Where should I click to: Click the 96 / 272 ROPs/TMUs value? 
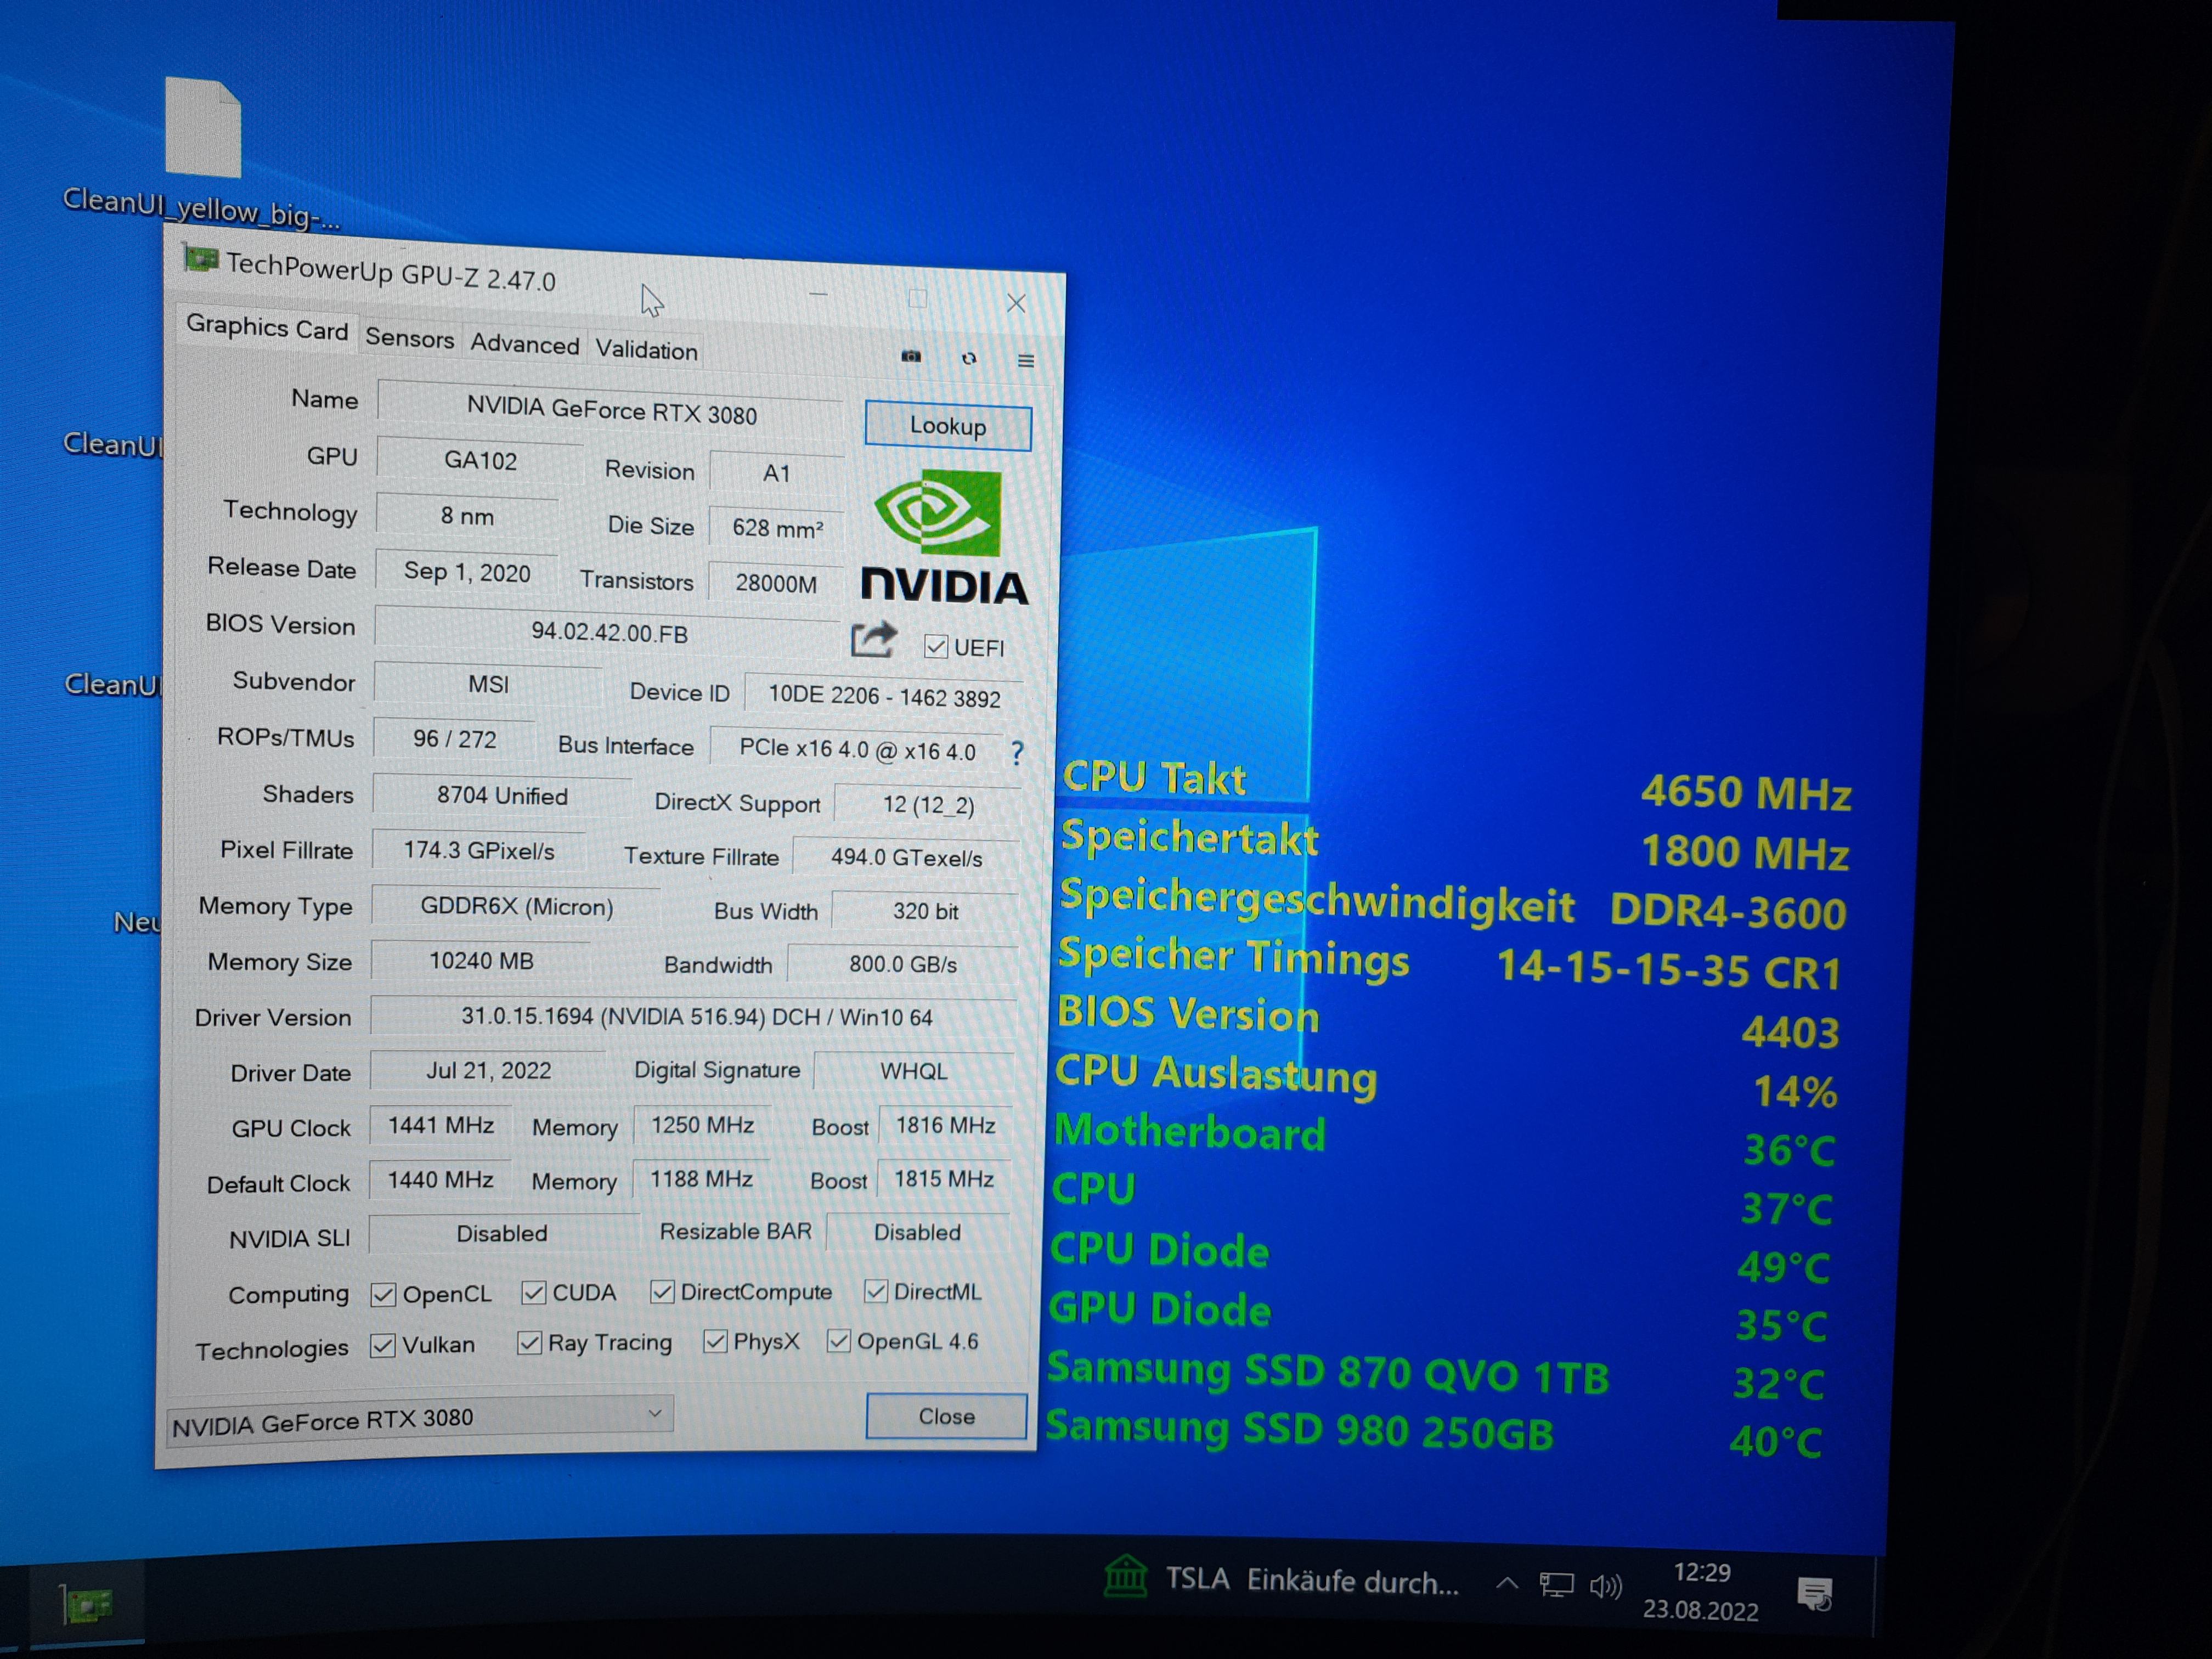click(454, 739)
